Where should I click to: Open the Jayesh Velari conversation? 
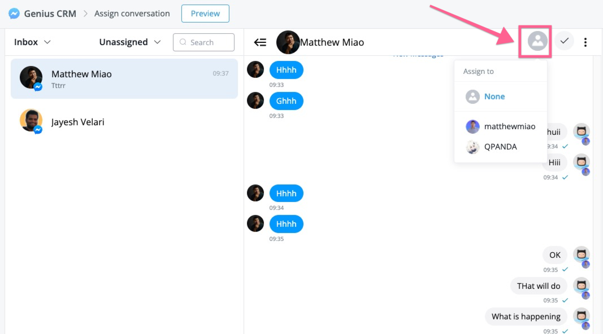124,122
